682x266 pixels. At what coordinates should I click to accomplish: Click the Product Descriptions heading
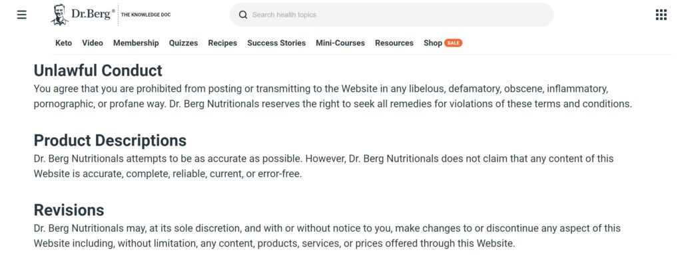110,141
